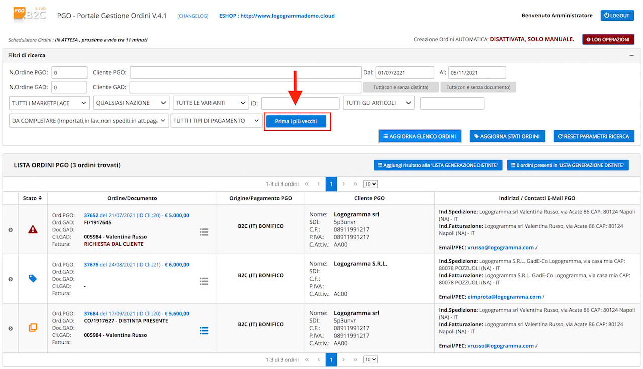Image resolution: width=643 pixels, height=369 pixels.
Task: Click the AGGIORNA ELENCO ORDINI button
Action: [x=420, y=136]
